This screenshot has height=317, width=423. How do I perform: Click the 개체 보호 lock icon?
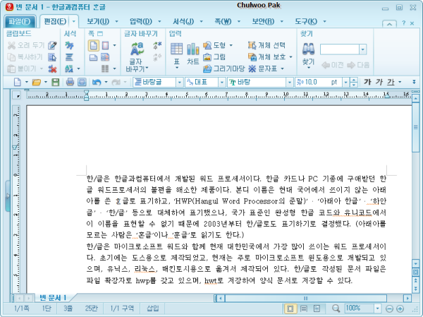point(252,57)
